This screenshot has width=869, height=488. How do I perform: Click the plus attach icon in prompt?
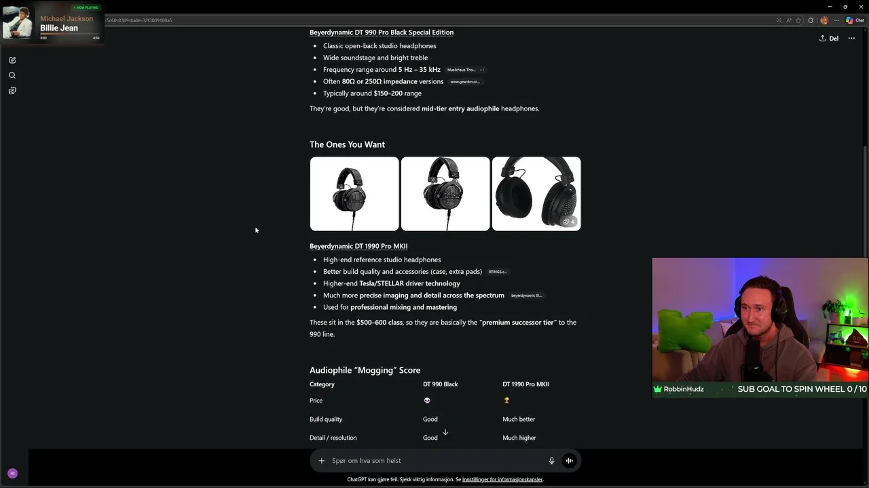pyautogui.click(x=322, y=461)
